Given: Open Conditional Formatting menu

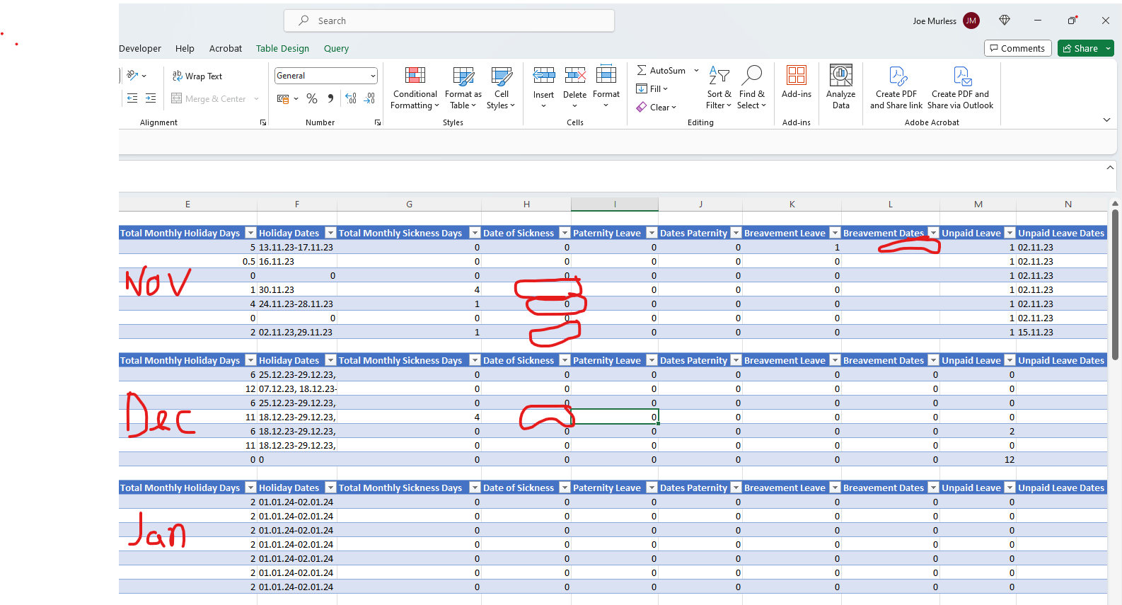Looking at the screenshot, I should [415, 88].
